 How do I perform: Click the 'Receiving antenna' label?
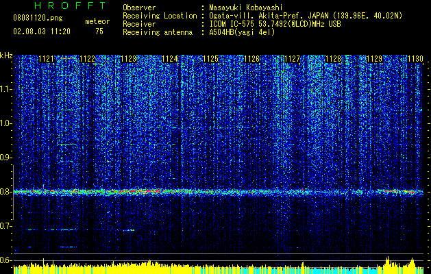158,32
